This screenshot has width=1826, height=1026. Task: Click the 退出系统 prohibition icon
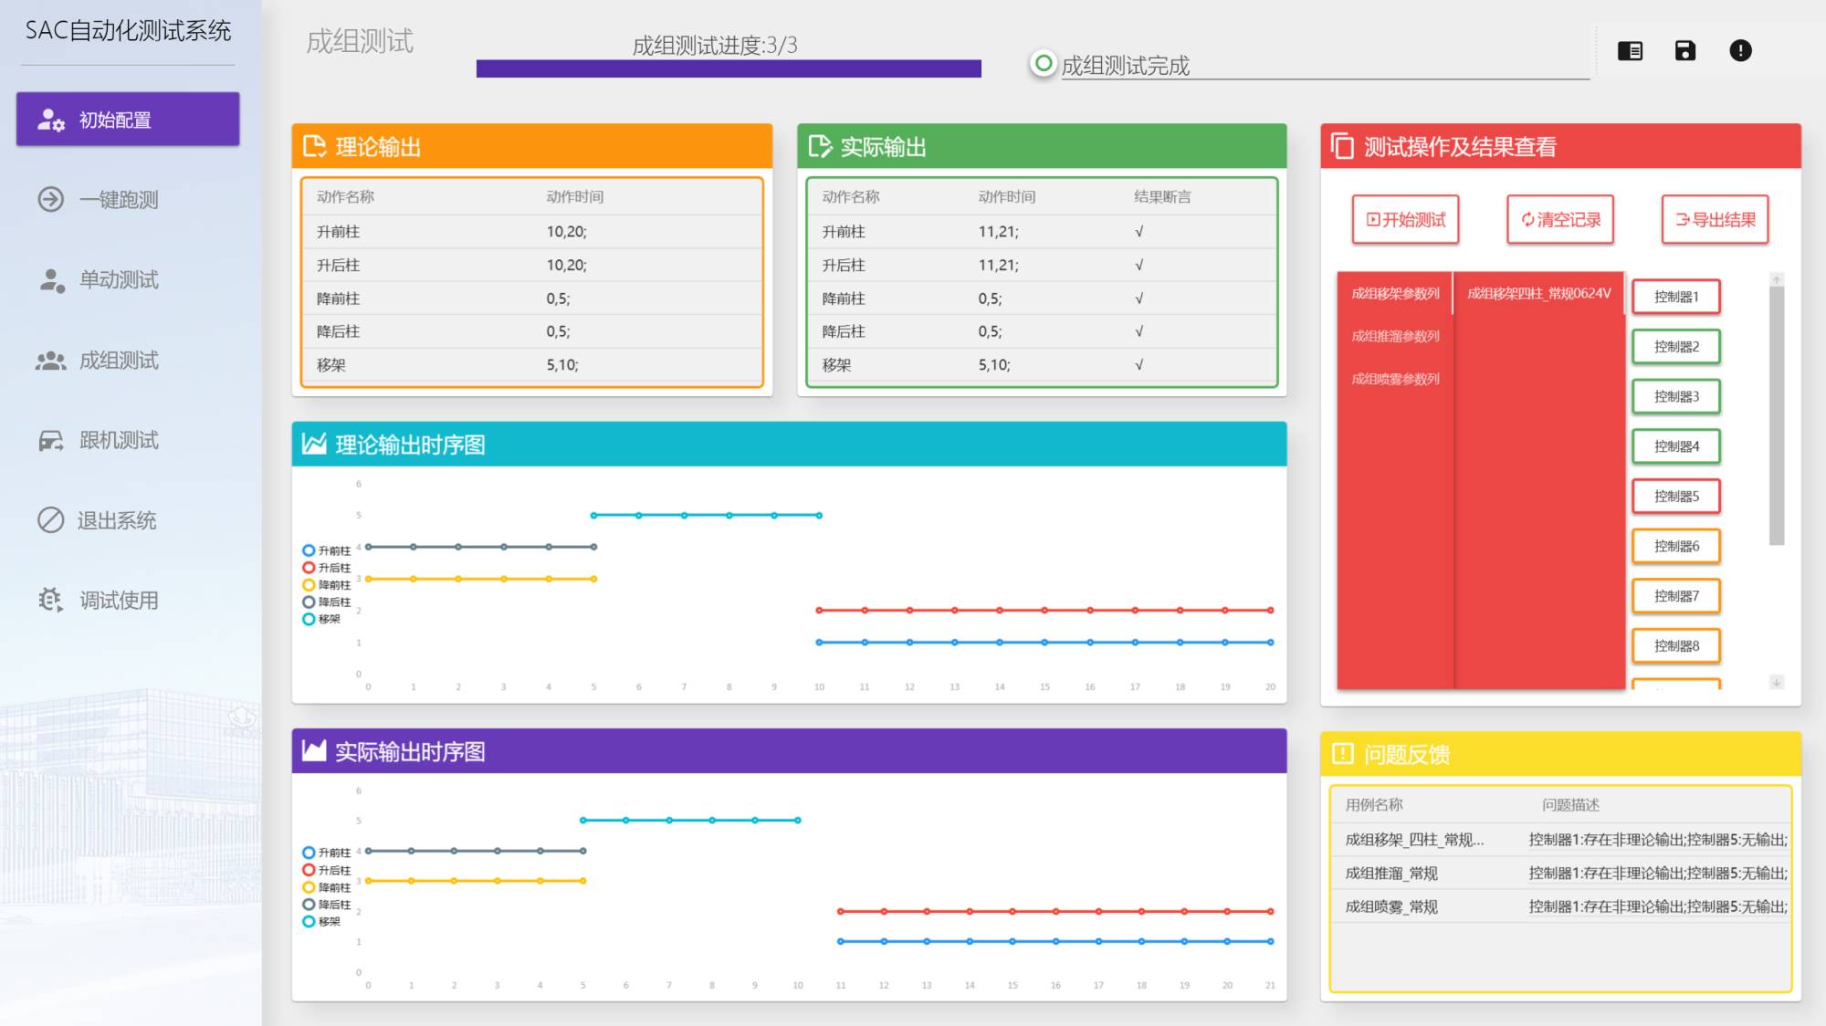[51, 520]
